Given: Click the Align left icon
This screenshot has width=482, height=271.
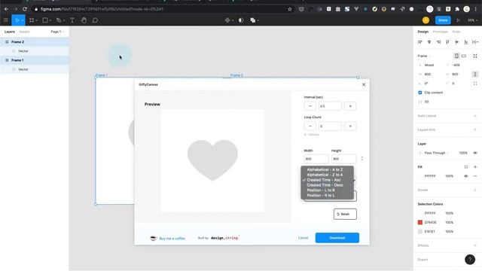Looking at the screenshot, I should tap(420, 42).
